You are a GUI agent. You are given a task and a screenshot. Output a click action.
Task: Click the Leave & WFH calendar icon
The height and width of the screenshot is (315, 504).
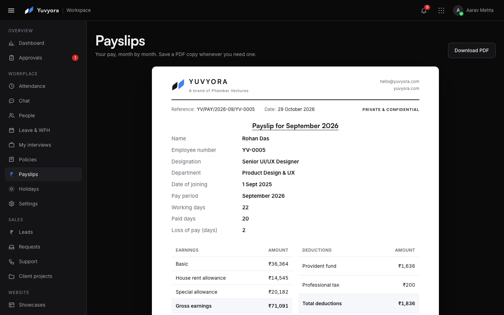coord(12,130)
